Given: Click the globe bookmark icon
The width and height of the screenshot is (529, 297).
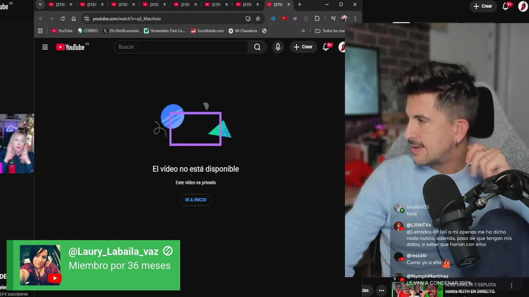Looking at the screenshot, I should (x=264, y=31).
